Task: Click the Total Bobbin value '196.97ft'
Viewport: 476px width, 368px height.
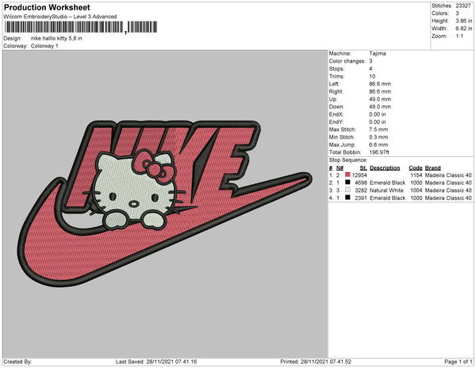Action: coord(379,152)
